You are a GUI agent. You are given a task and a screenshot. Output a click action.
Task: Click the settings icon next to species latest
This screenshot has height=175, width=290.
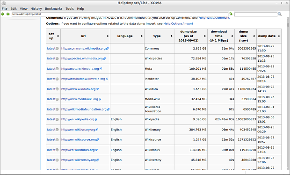pos(57,58)
